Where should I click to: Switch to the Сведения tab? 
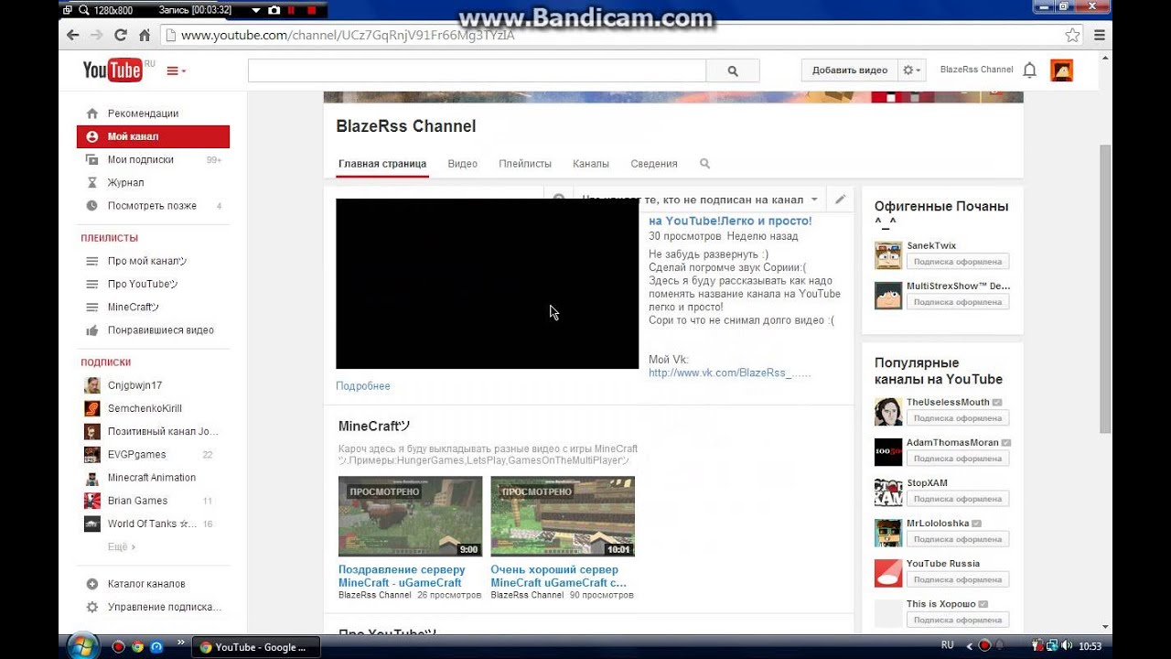coord(654,164)
